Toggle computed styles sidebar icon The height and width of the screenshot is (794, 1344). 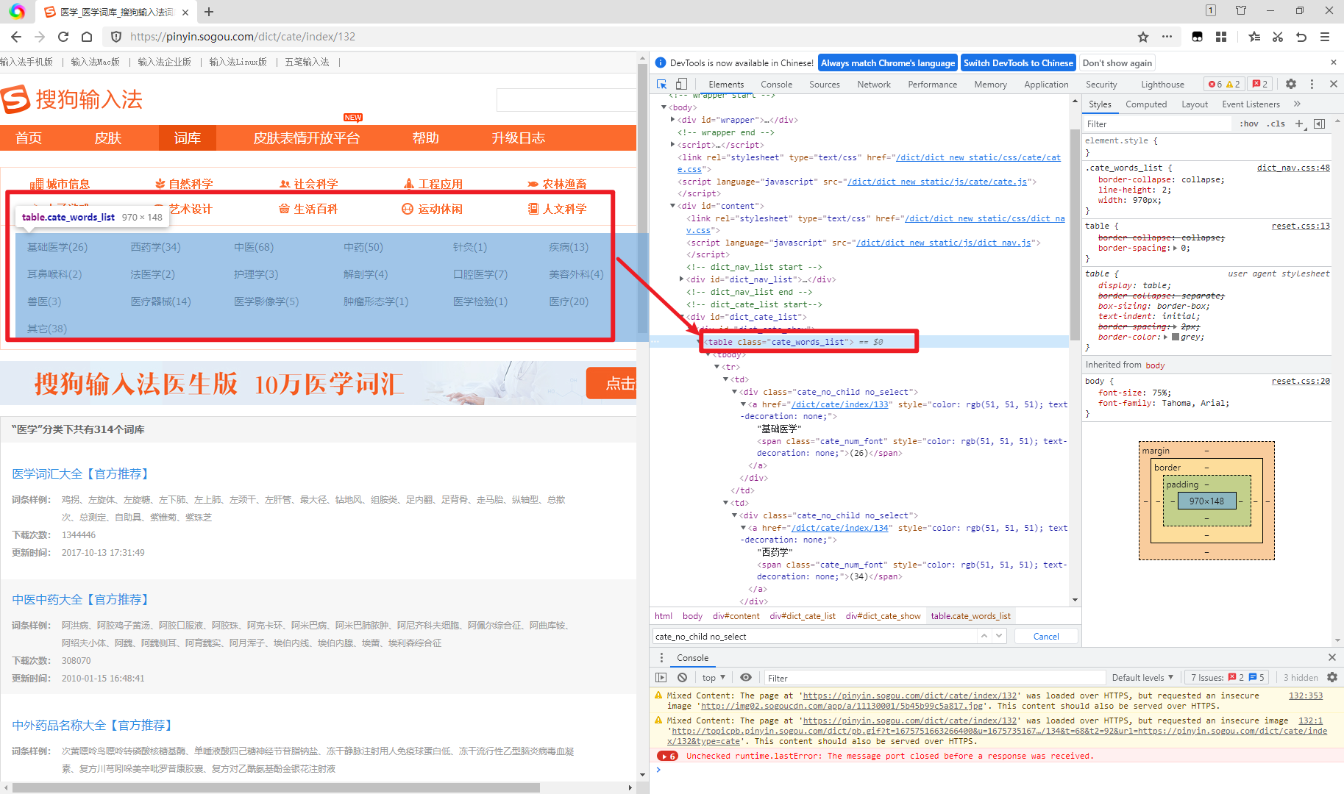coord(1320,124)
